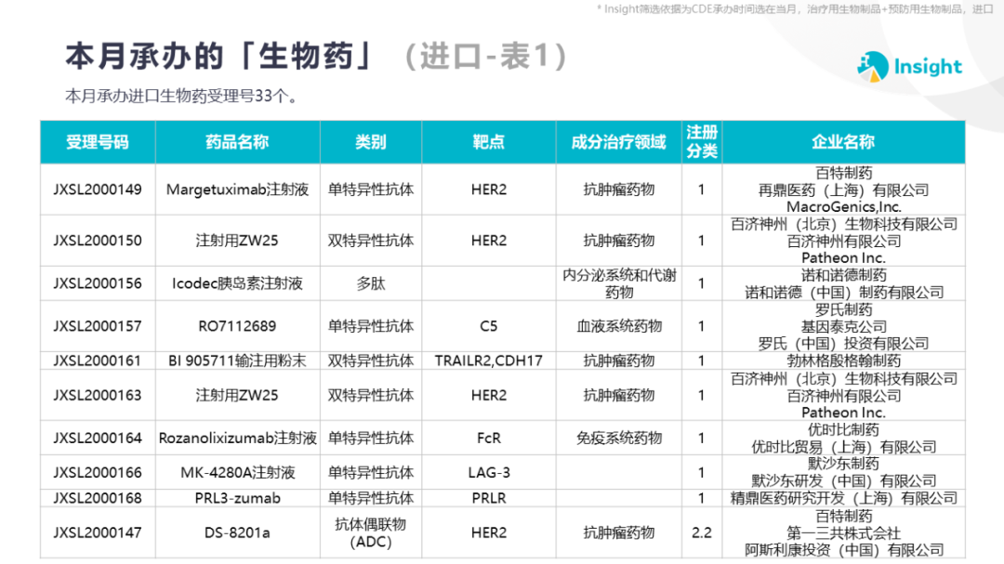Click the Insight筛选依据 footnote at the top

click(795, 9)
